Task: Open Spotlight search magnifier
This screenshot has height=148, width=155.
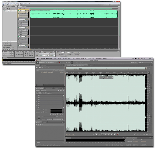Action: coord(150,58)
